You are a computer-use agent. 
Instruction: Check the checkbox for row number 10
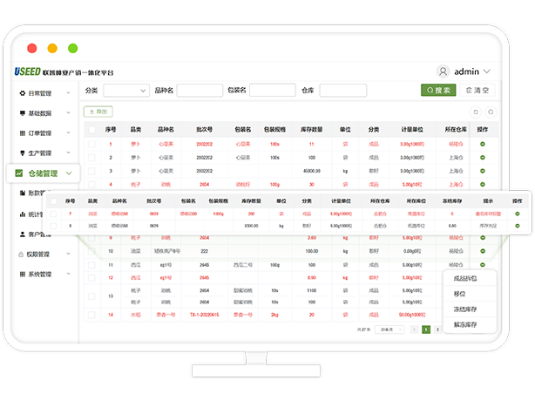[x=91, y=251]
